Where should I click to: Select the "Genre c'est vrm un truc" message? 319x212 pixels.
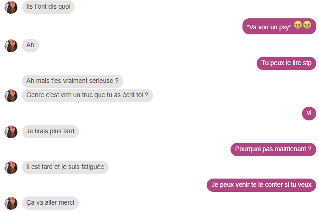(x=88, y=95)
